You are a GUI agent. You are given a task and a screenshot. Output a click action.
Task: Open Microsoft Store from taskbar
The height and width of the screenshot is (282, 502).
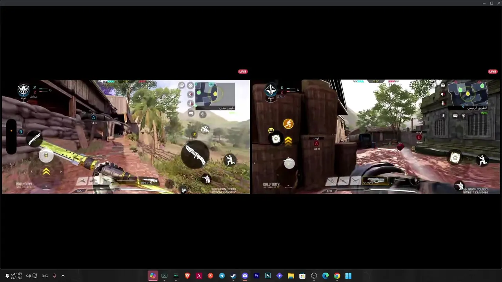302,276
